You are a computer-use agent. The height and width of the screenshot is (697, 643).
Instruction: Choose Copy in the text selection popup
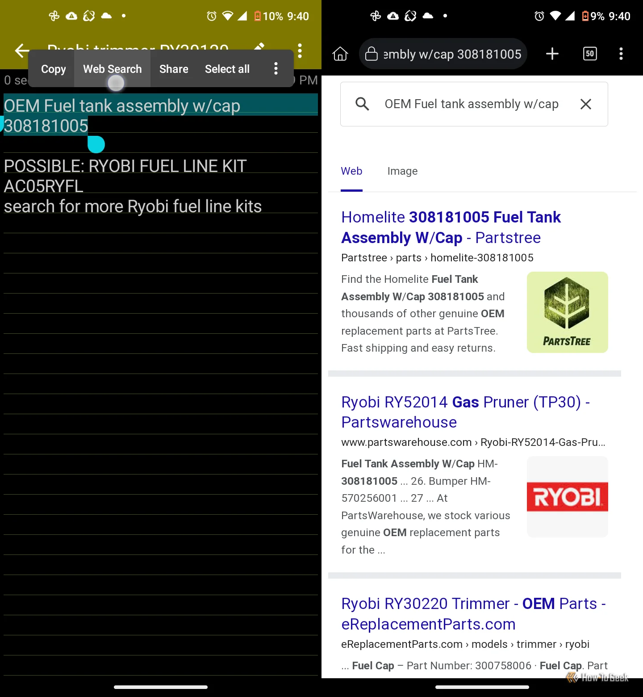coord(54,69)
